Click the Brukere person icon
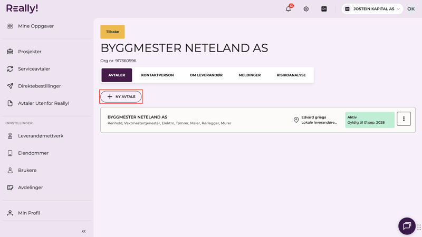Viewport: 422px width, 237px height. point(10,170)
